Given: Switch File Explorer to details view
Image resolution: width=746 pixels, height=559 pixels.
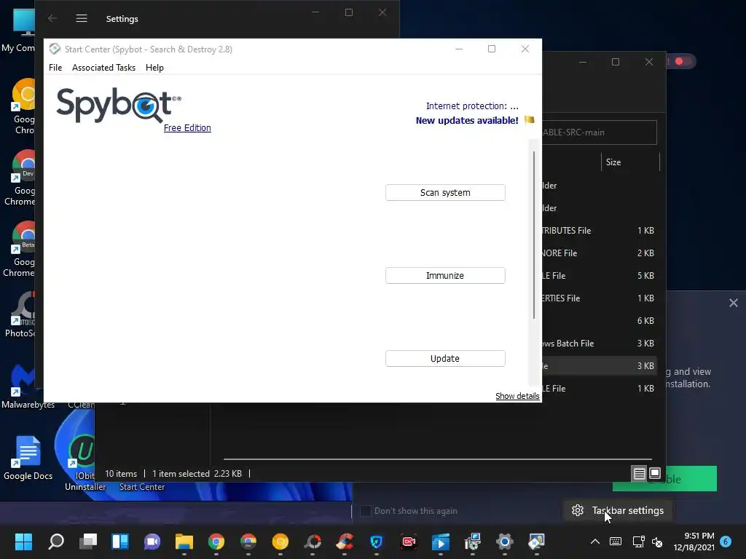Looking at the screenshot, I should [x=639, y=473].
